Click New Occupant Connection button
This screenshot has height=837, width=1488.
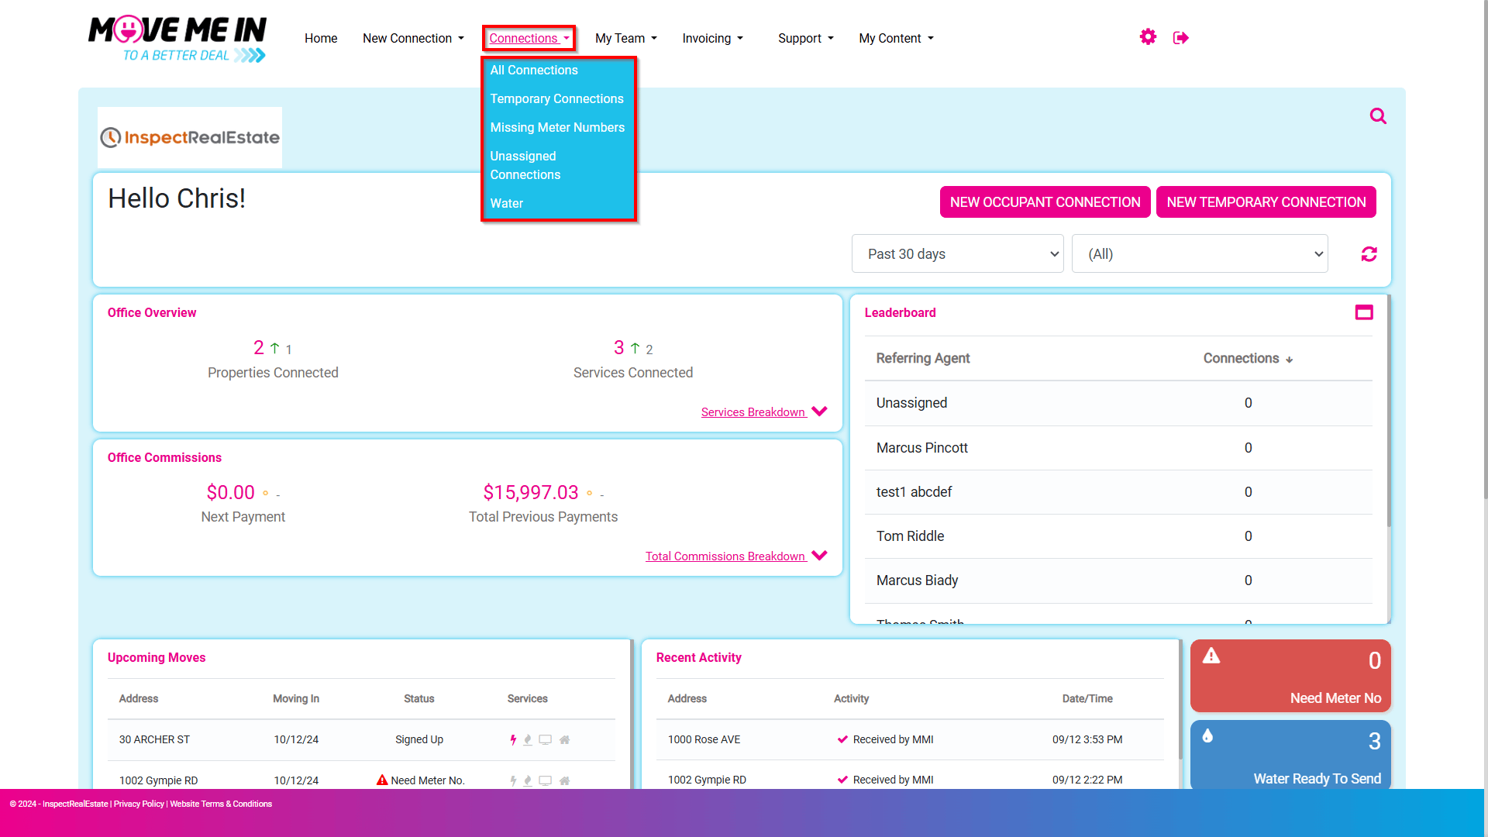1045,202
